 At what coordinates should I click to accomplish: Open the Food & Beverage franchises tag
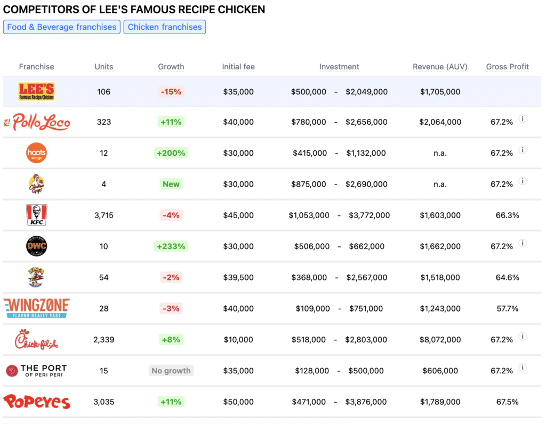62,27
